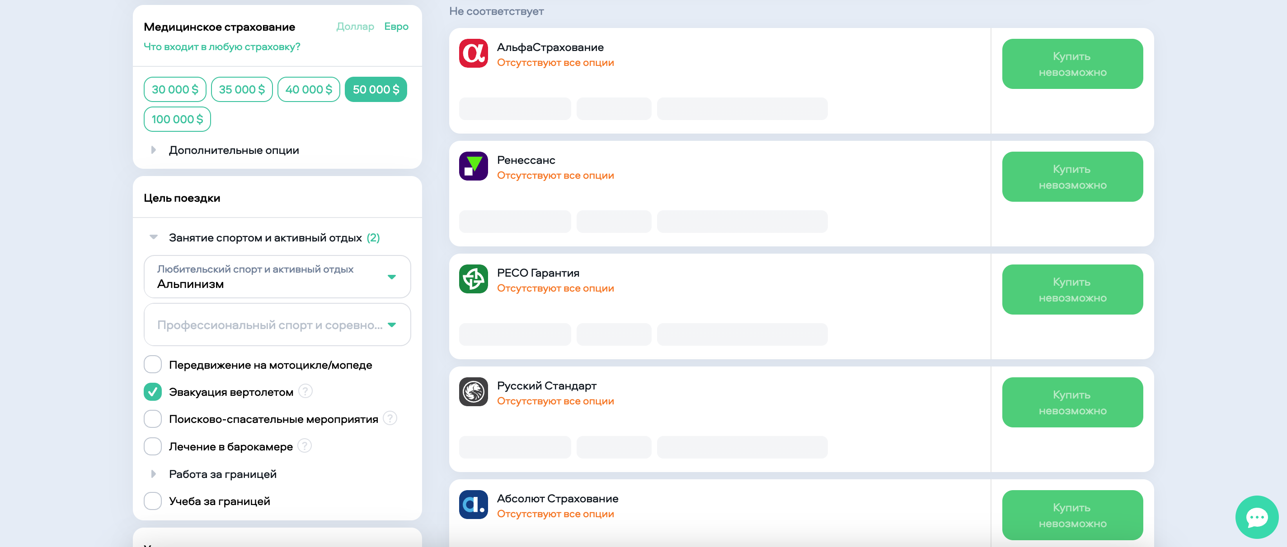Click Купить невозможно for Русский Стандарт
Viewport: 1287px width, 547px height.
pos(1072,402)
